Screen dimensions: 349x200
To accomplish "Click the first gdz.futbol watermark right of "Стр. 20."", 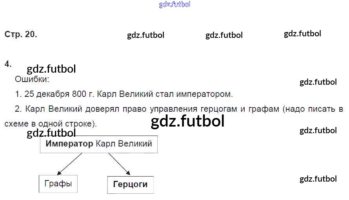I will tap(145, 35).
